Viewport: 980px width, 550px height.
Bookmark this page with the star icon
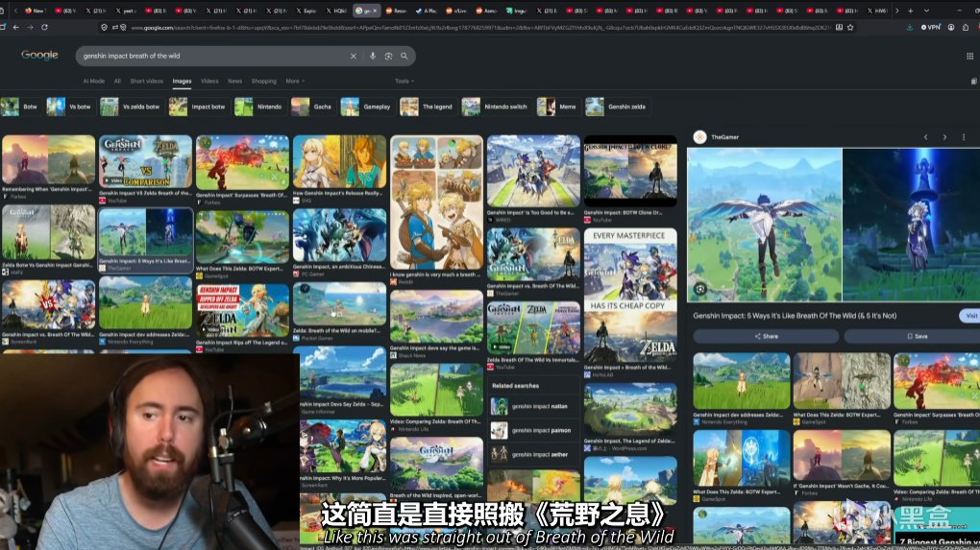point(850,28)
